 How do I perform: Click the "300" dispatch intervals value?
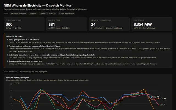pyautogui.click(x=9, y=24)
